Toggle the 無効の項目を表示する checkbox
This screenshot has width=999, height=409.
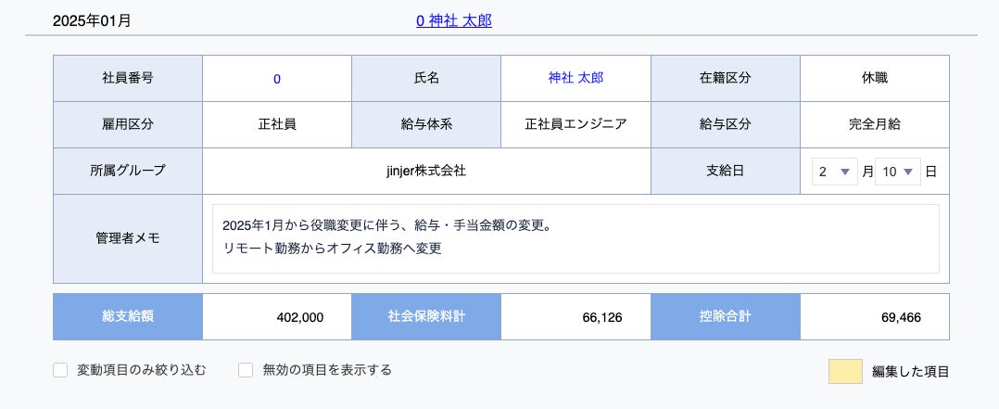click(x=247, y=370)
